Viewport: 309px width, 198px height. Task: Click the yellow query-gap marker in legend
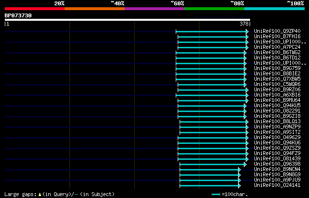pyautogui.click(x=40, y=195)
